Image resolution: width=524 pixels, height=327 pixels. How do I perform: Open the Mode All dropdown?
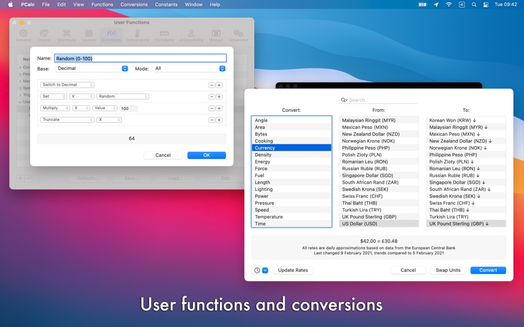[x=189, y=69]
